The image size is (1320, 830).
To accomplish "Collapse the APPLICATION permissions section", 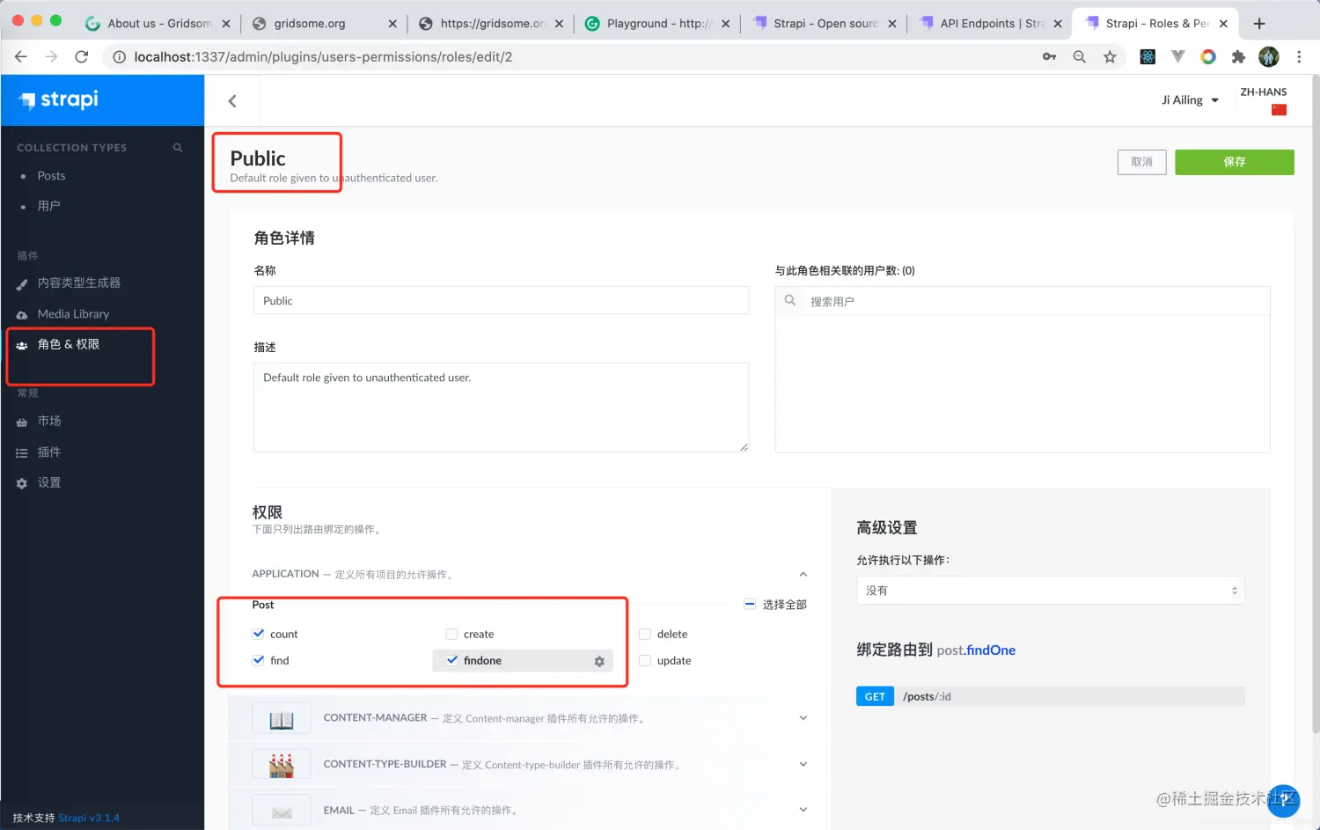I will click(803, 574).
